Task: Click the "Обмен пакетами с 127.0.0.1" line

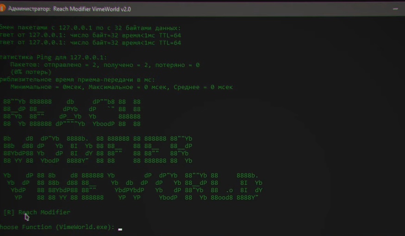Action: (90, 28)
